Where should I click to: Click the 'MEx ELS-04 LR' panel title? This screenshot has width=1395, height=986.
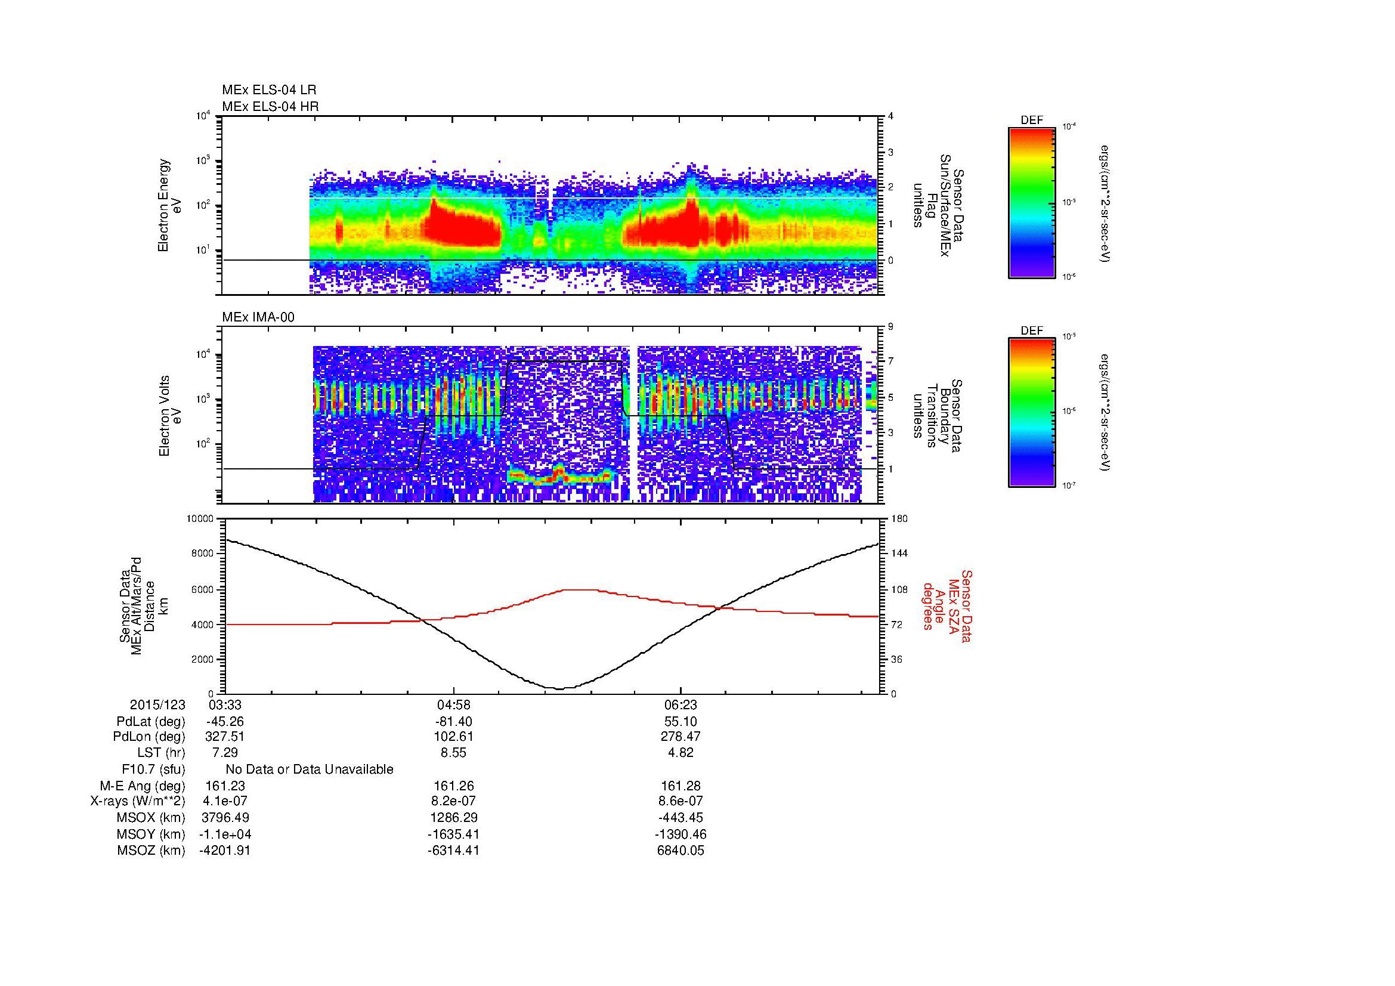click(269, 90)
